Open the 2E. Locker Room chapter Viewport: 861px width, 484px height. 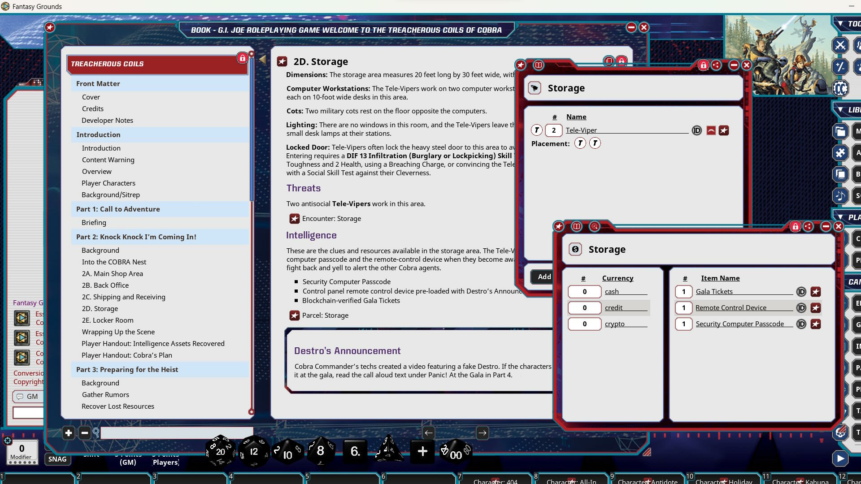pos(108,320)
